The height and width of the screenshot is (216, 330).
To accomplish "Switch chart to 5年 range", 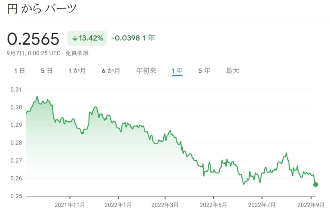I will (x=204, y=71).
